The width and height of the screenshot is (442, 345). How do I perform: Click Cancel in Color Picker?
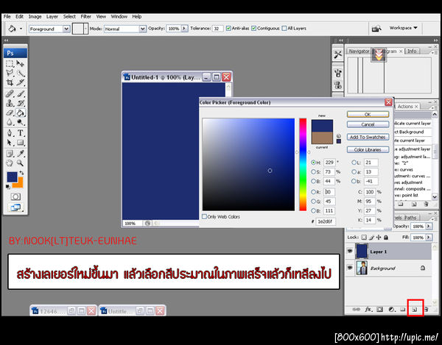click(368, 124)
